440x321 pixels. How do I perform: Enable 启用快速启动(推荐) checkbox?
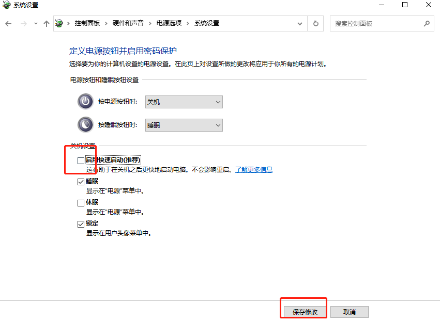coord(81,160)
